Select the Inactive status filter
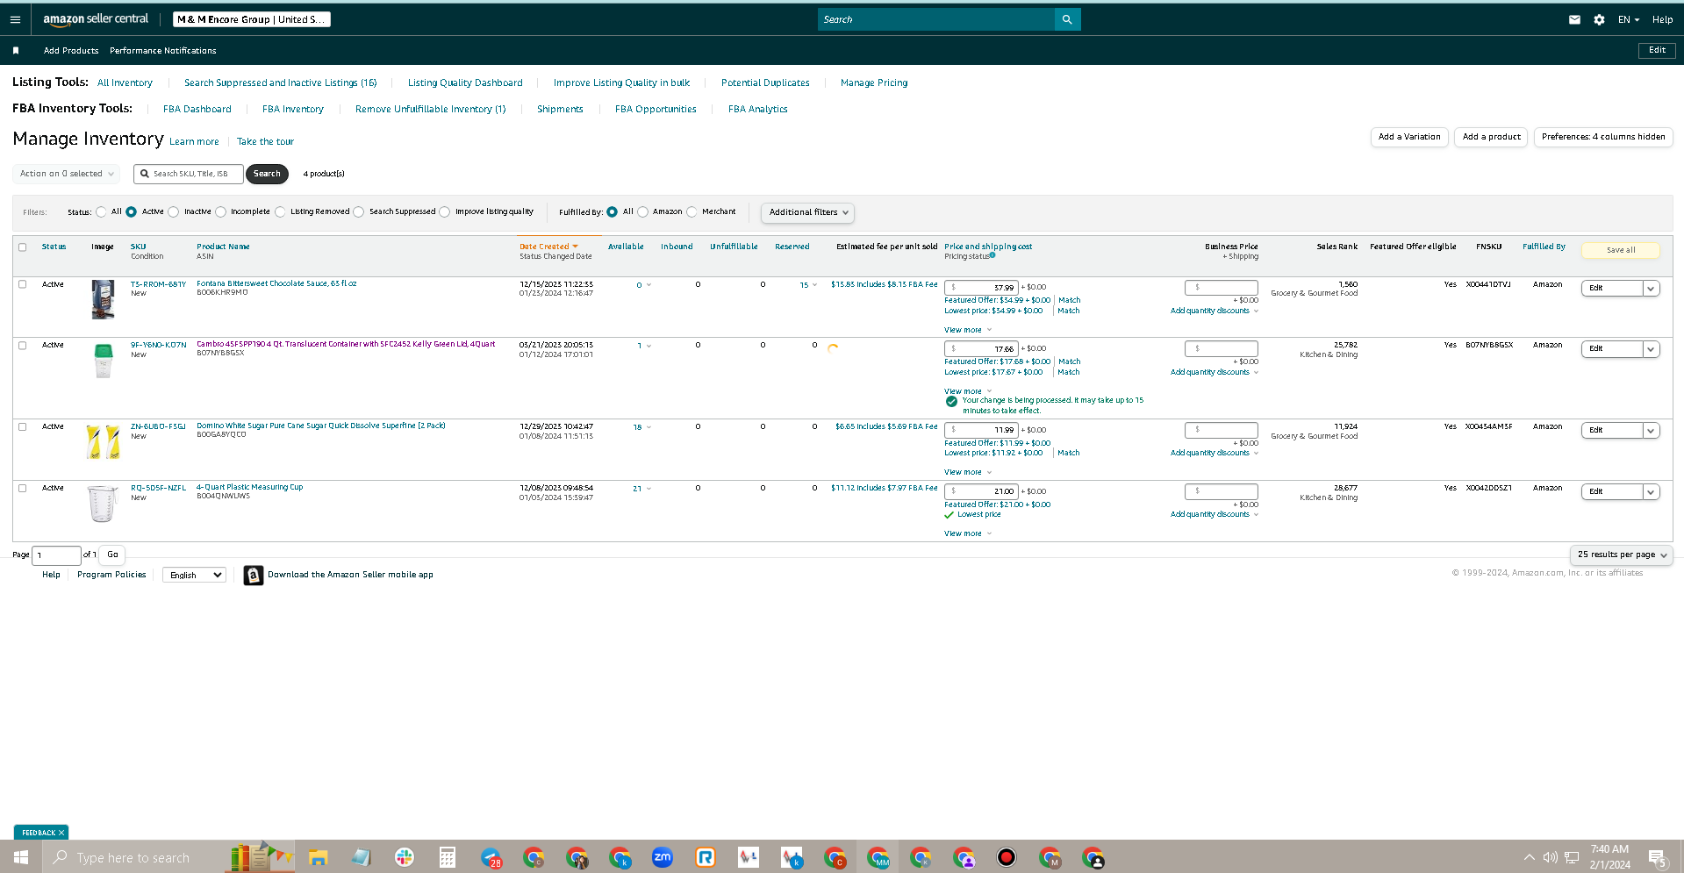 [174, 211]
